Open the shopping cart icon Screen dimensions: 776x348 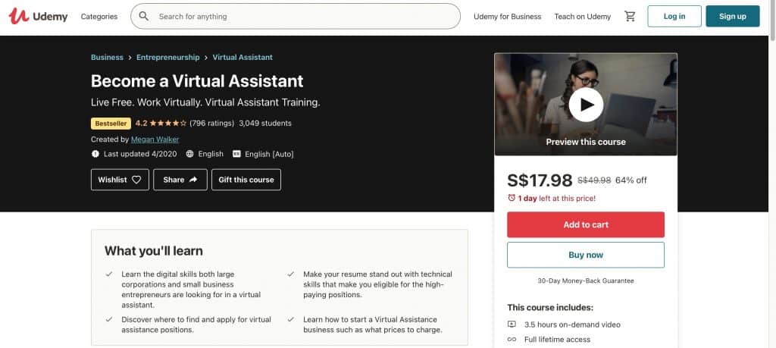[x=630, y=17]
